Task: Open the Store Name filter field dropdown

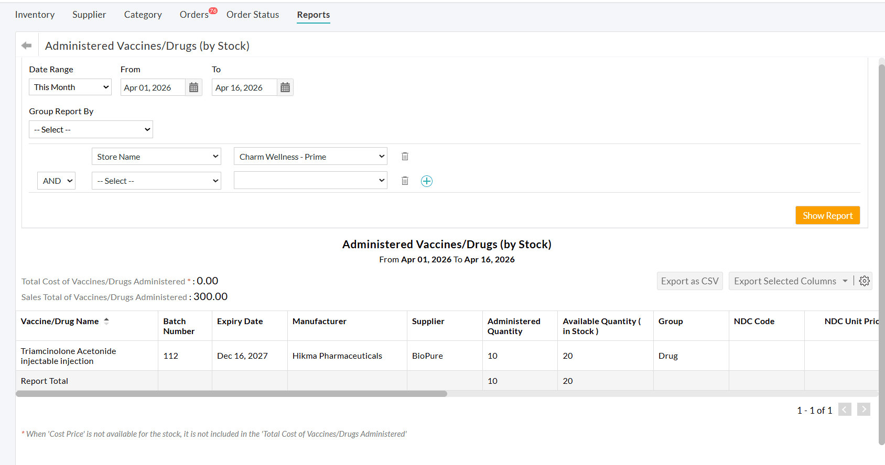Action: 156,157
